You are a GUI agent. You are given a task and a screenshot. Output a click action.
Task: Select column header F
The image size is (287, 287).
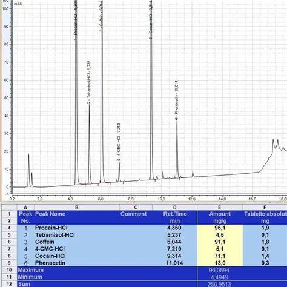(265, 207)
